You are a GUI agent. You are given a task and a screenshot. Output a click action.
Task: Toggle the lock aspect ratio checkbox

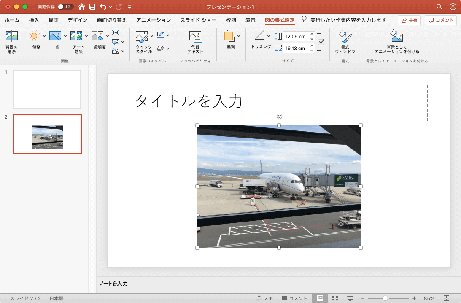coord(321,42)
